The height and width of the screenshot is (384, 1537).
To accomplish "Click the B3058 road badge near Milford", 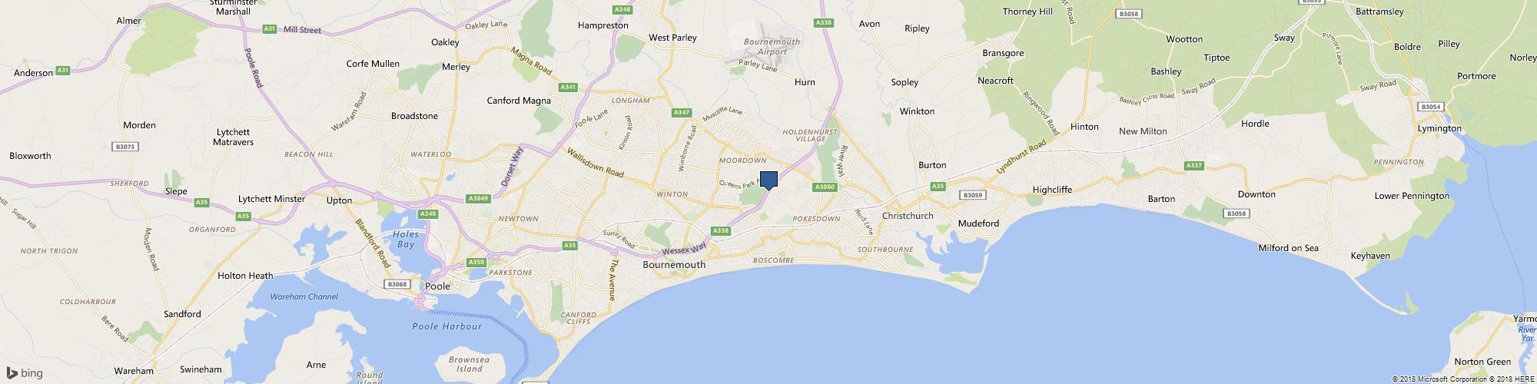I will click(1236, 214).
